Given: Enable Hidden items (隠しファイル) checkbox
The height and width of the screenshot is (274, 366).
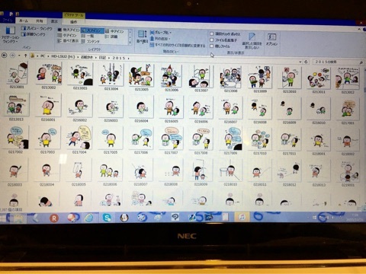Looking at the screenshot, I should point(211,46).
